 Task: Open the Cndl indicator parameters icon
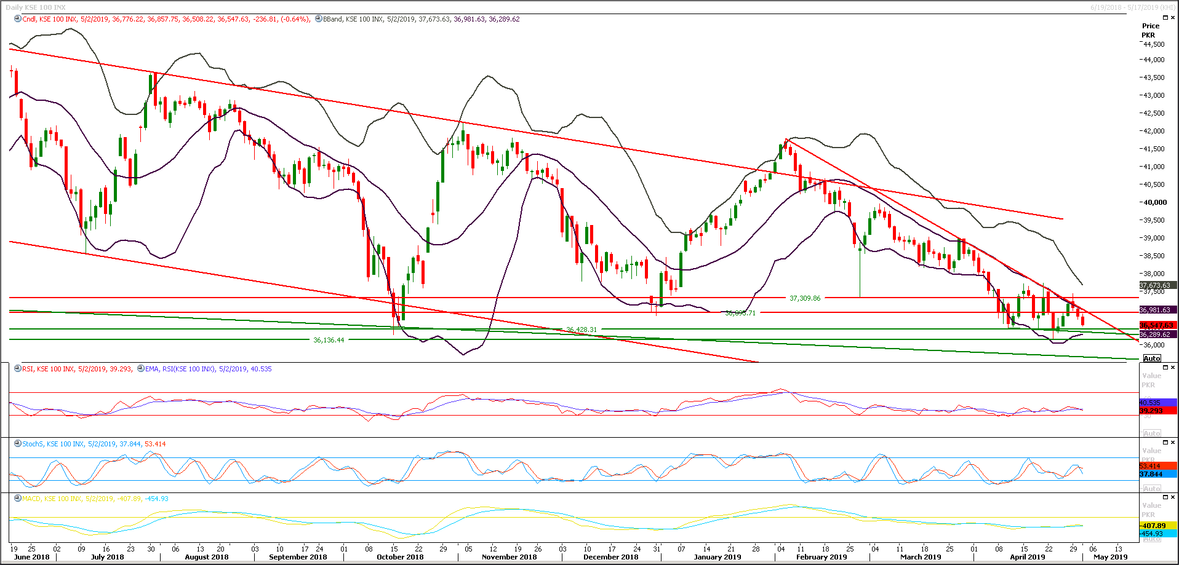pyautogui.click(x=18, y=19)
